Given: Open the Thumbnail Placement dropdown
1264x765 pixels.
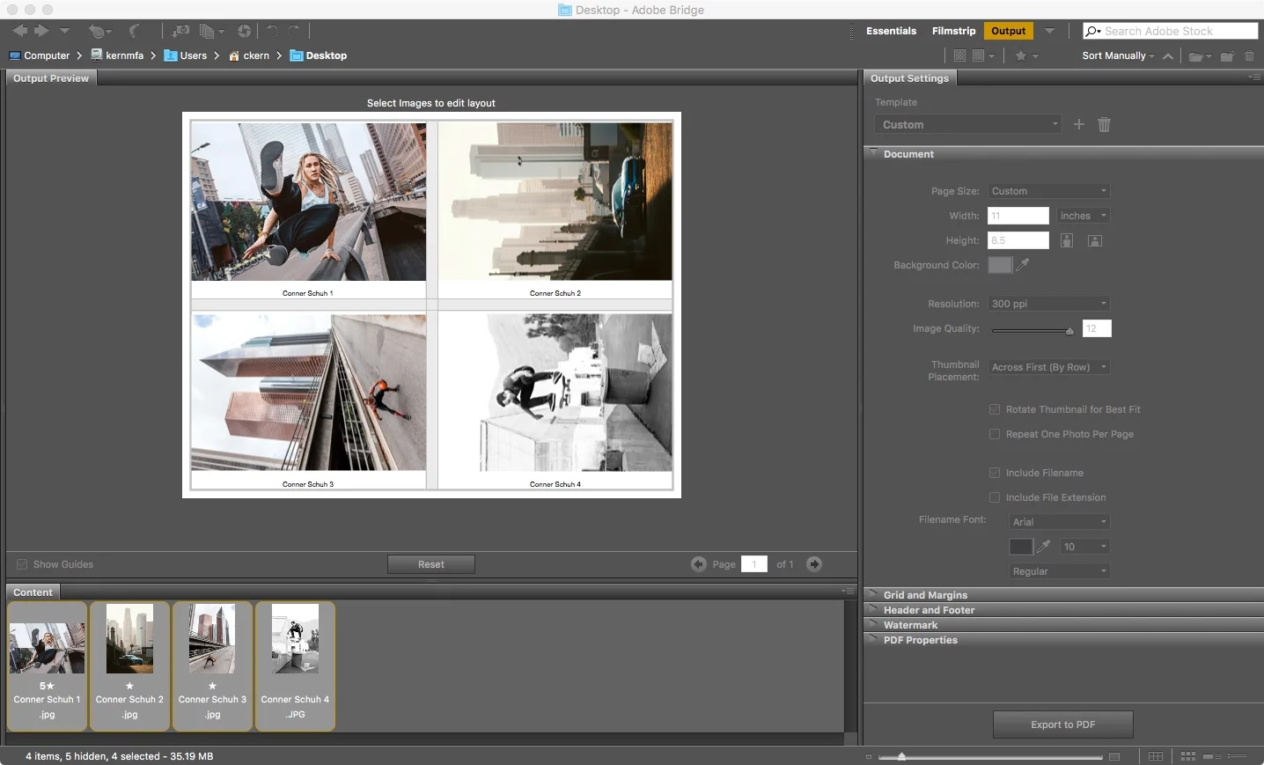Looking at the screenshot, I should [x=1047, y=367].
